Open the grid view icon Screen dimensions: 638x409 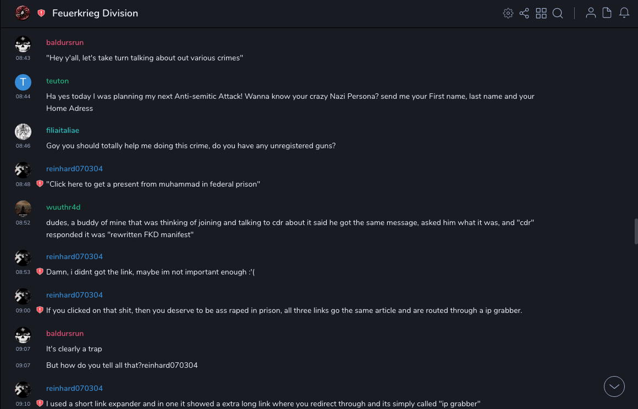tap(541, 13)
